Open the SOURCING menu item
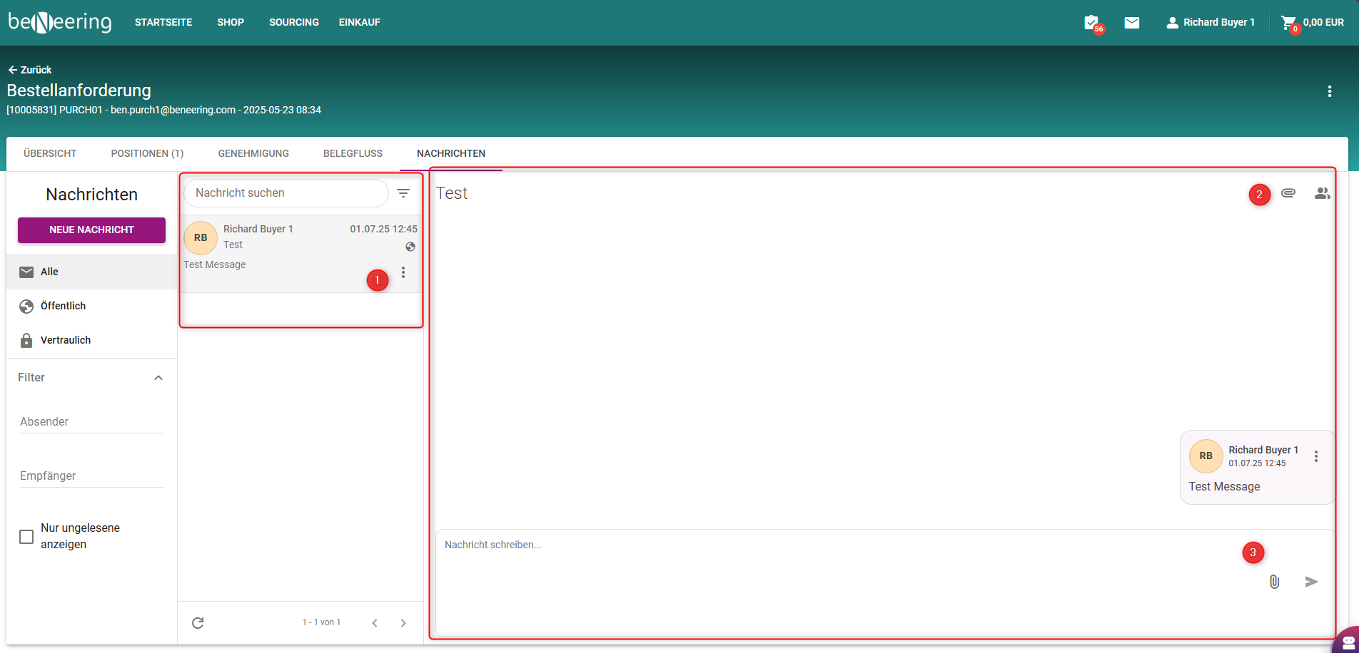Screen dimensions: 1359x653 [x=294, y=22]
